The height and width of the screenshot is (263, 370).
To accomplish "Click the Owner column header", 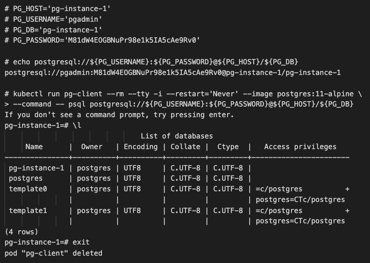I will coord(92,147).
